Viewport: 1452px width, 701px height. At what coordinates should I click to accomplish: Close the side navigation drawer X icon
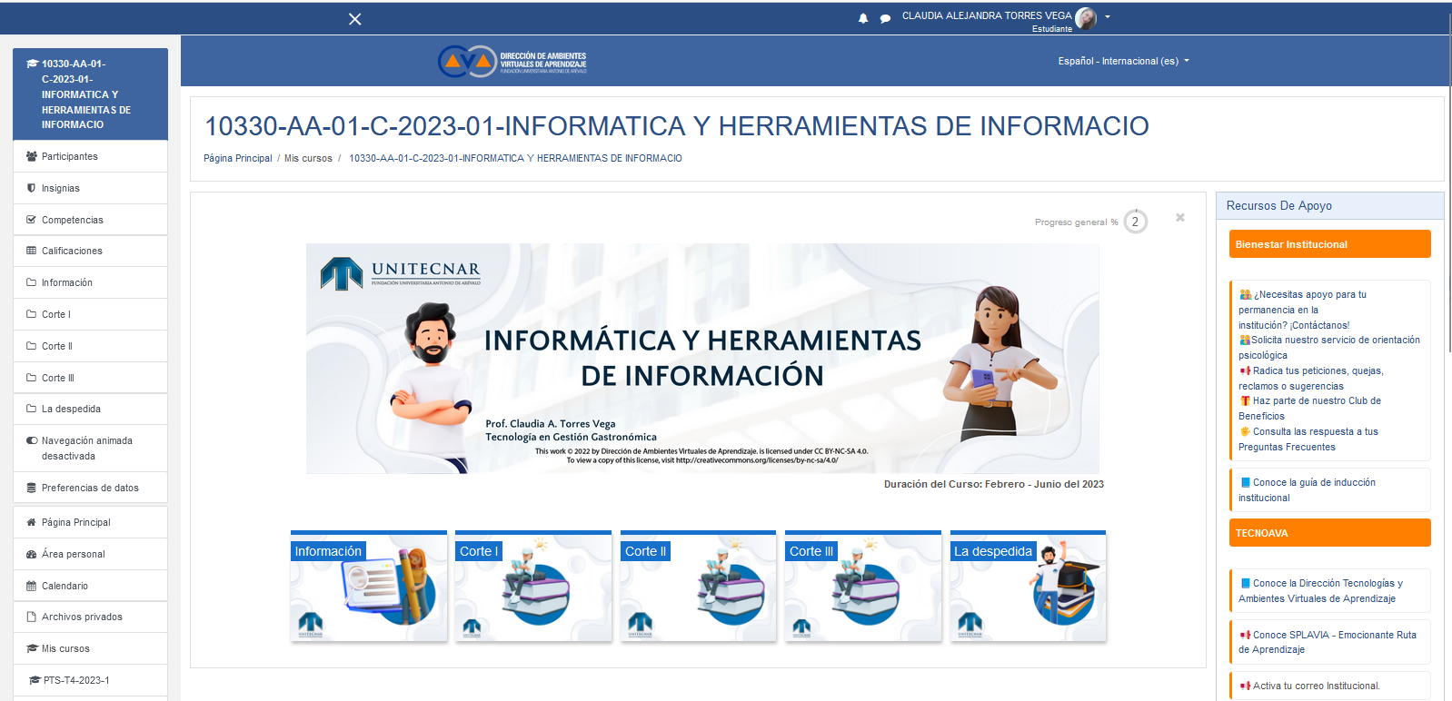pyautogui.click(x=355, y=19)
